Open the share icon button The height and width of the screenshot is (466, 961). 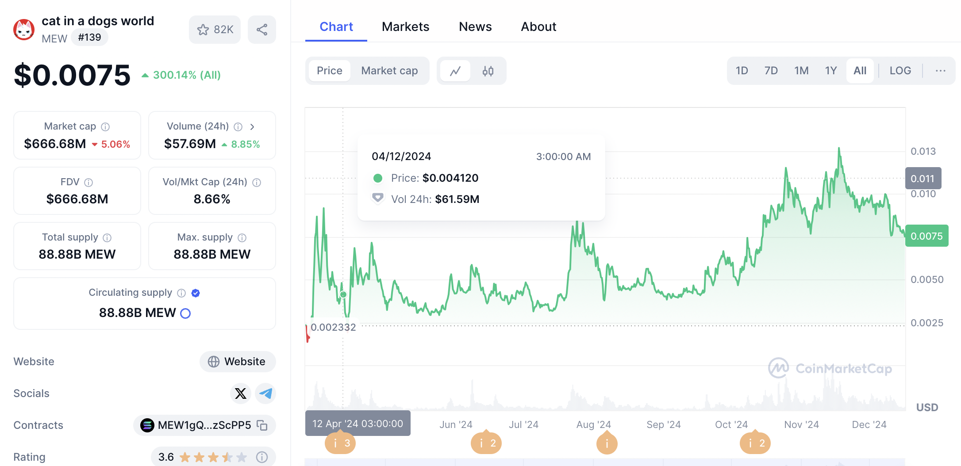[262, 30]
